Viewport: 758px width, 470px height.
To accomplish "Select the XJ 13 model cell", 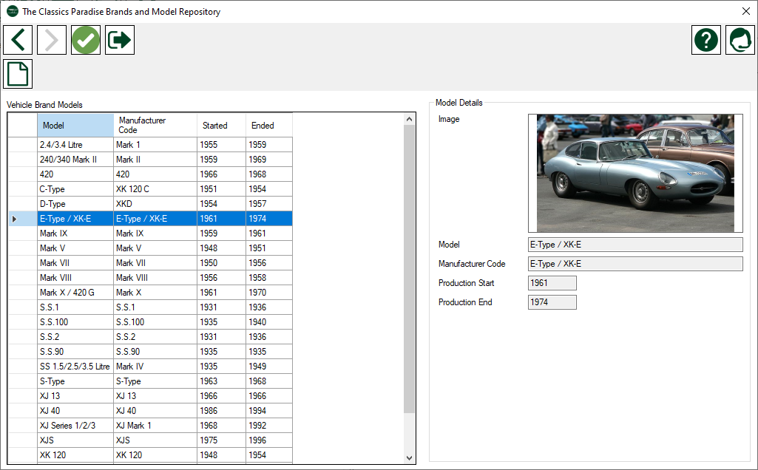I will point(75,396).
